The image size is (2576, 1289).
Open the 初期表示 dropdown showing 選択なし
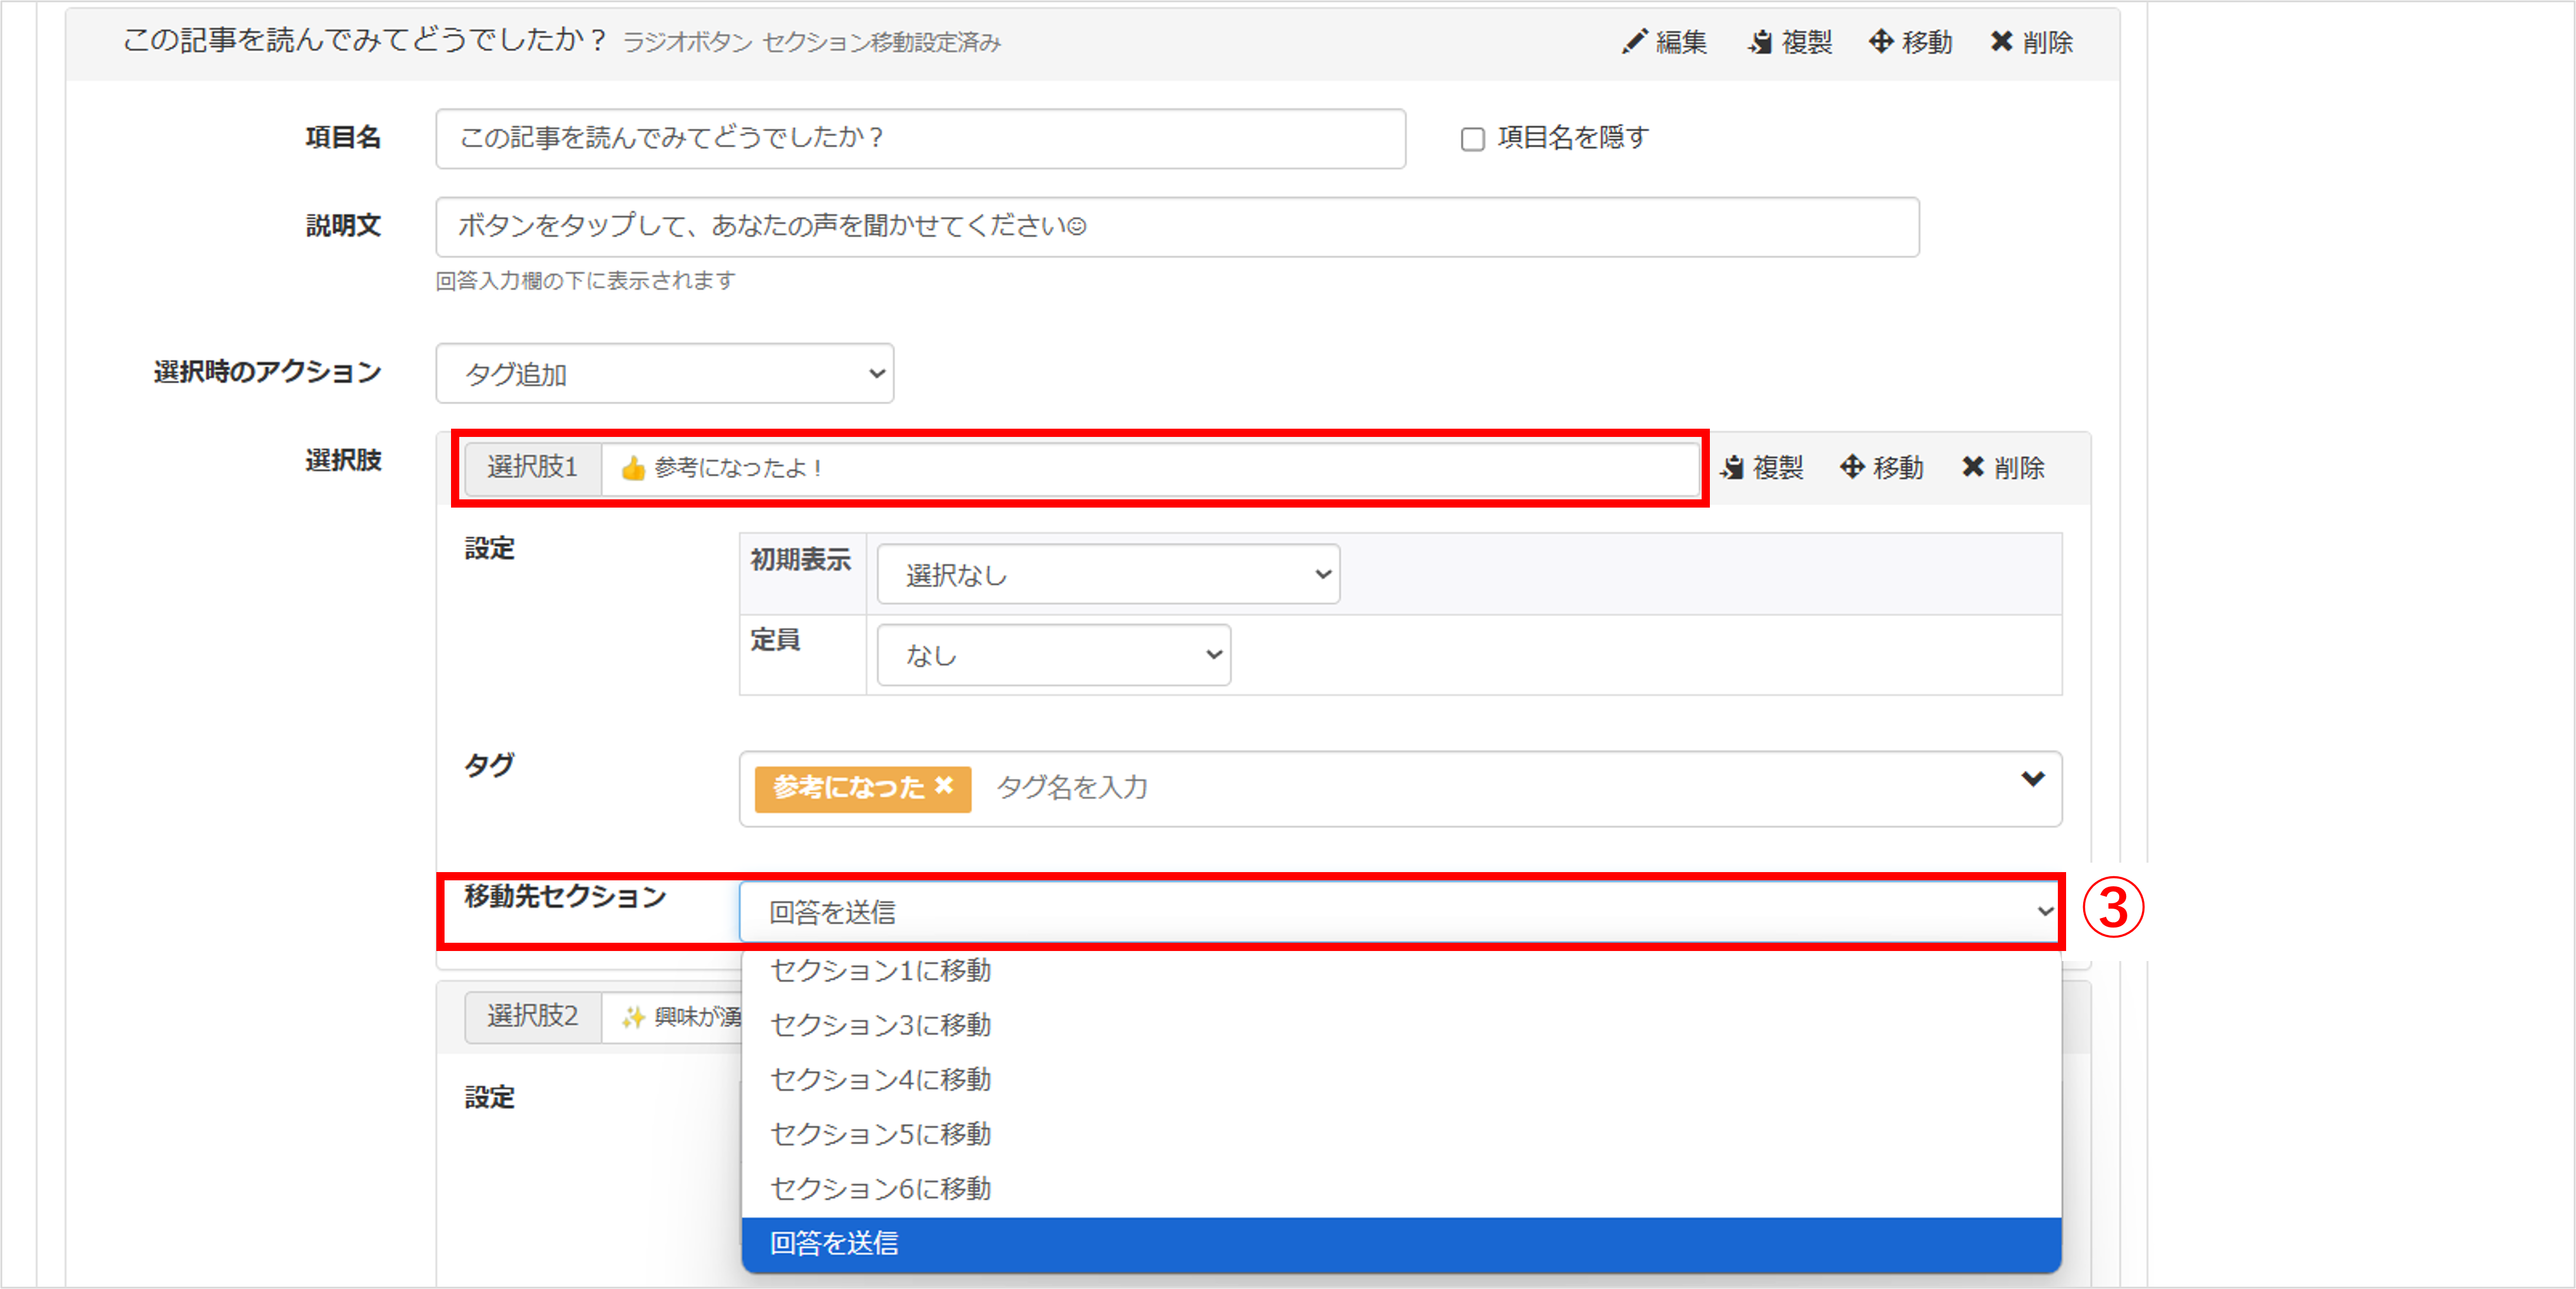point(1108,575)
